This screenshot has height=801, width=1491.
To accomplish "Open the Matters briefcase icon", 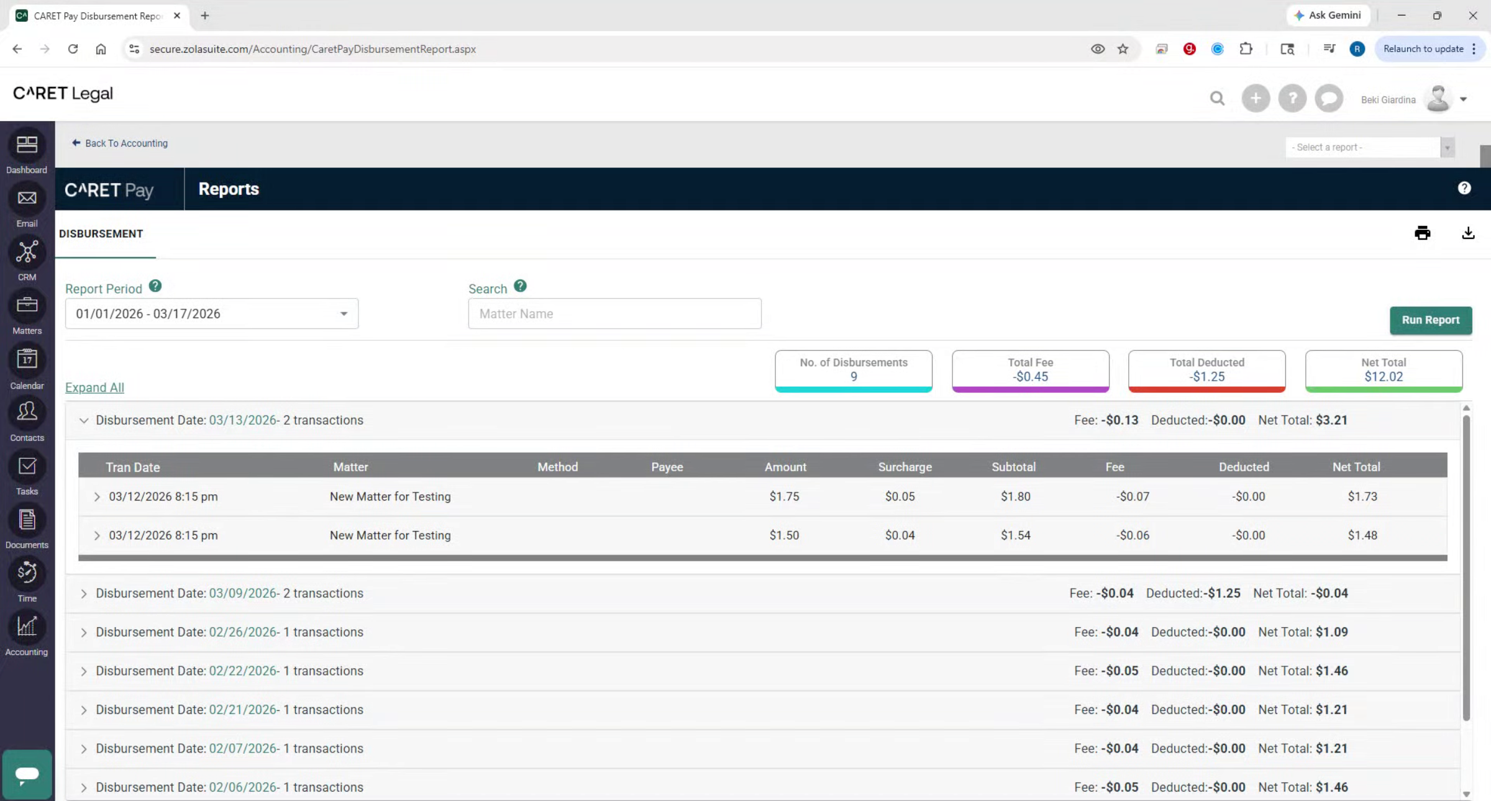I will [x=27, y=305].
